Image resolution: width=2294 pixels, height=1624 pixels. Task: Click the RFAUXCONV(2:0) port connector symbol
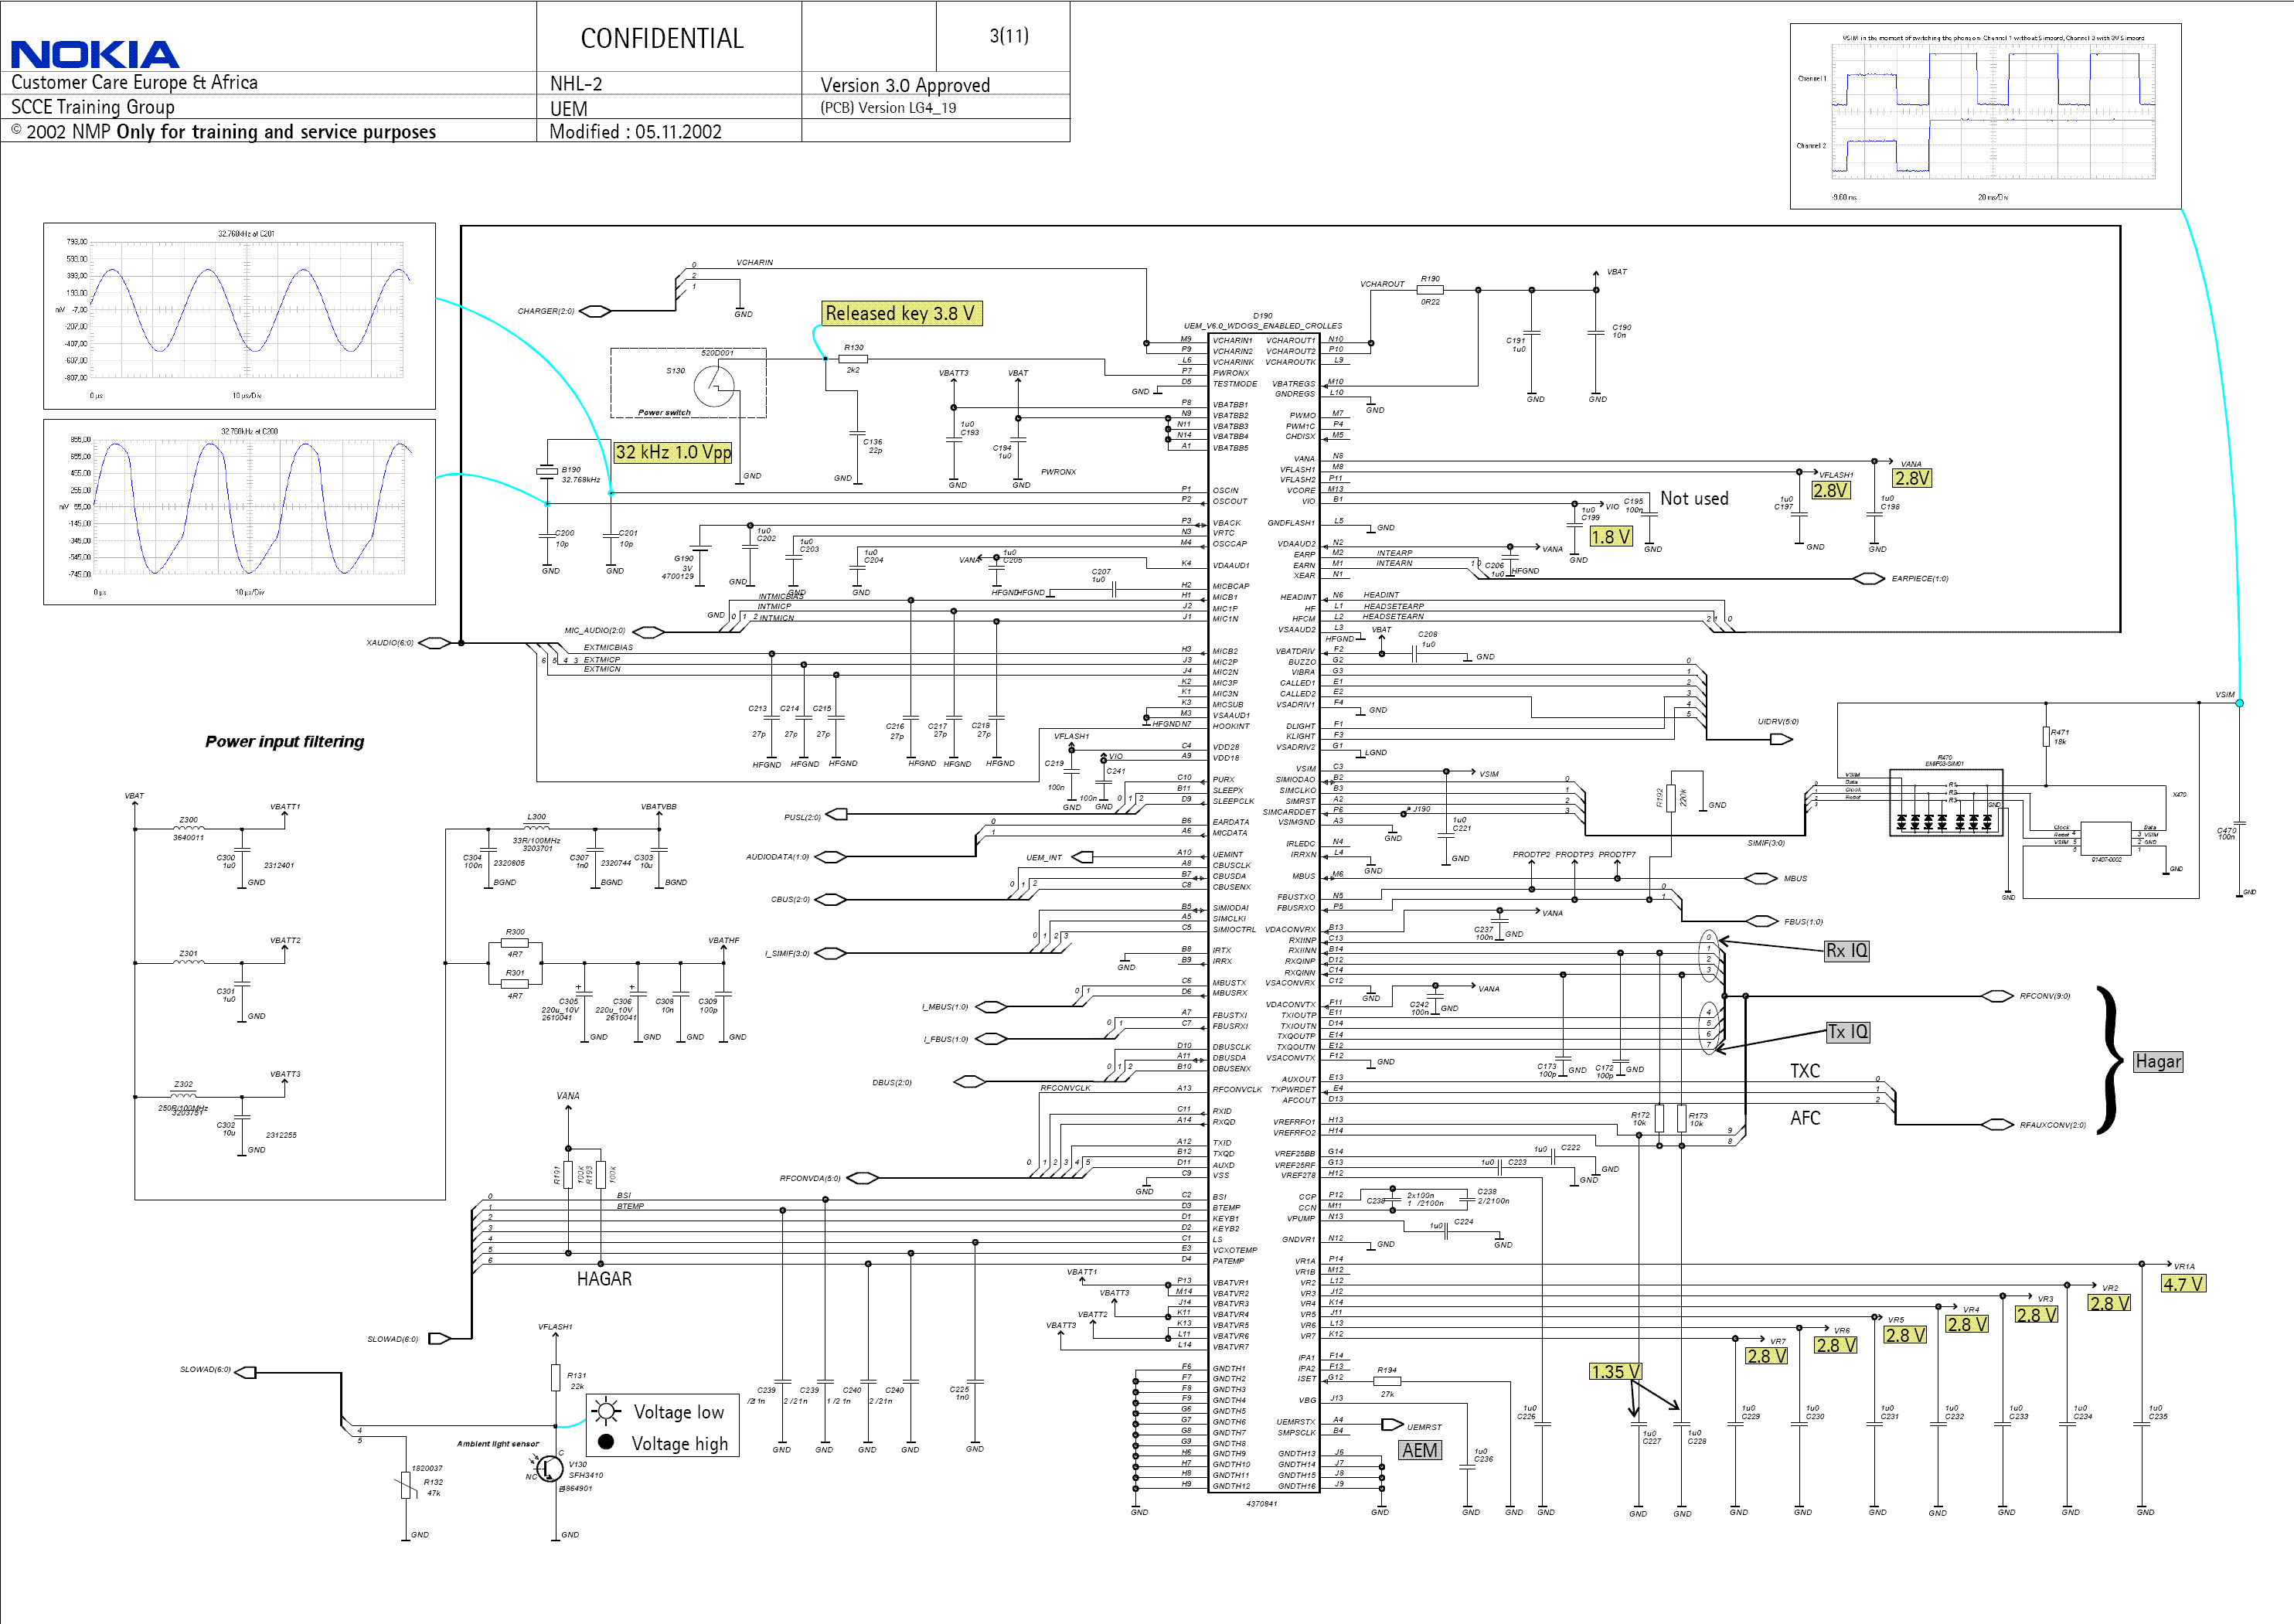pos(1997,1125)
